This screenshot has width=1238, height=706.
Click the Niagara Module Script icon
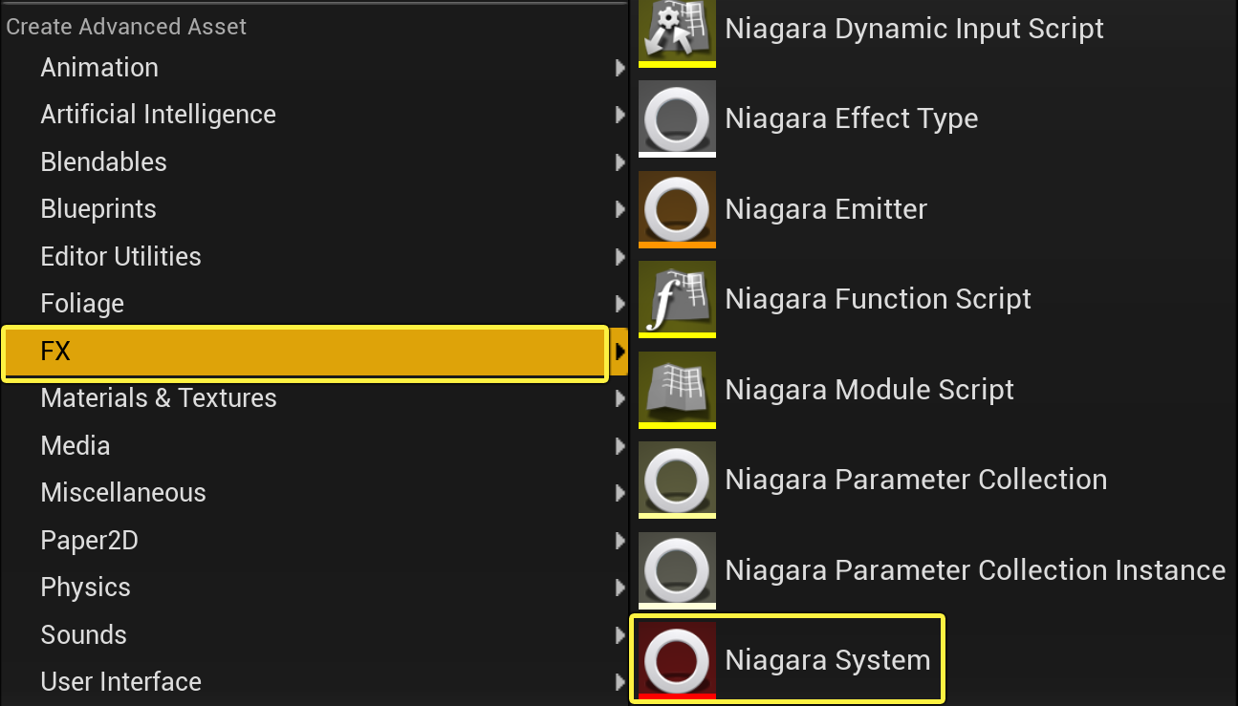coord(677,390)
